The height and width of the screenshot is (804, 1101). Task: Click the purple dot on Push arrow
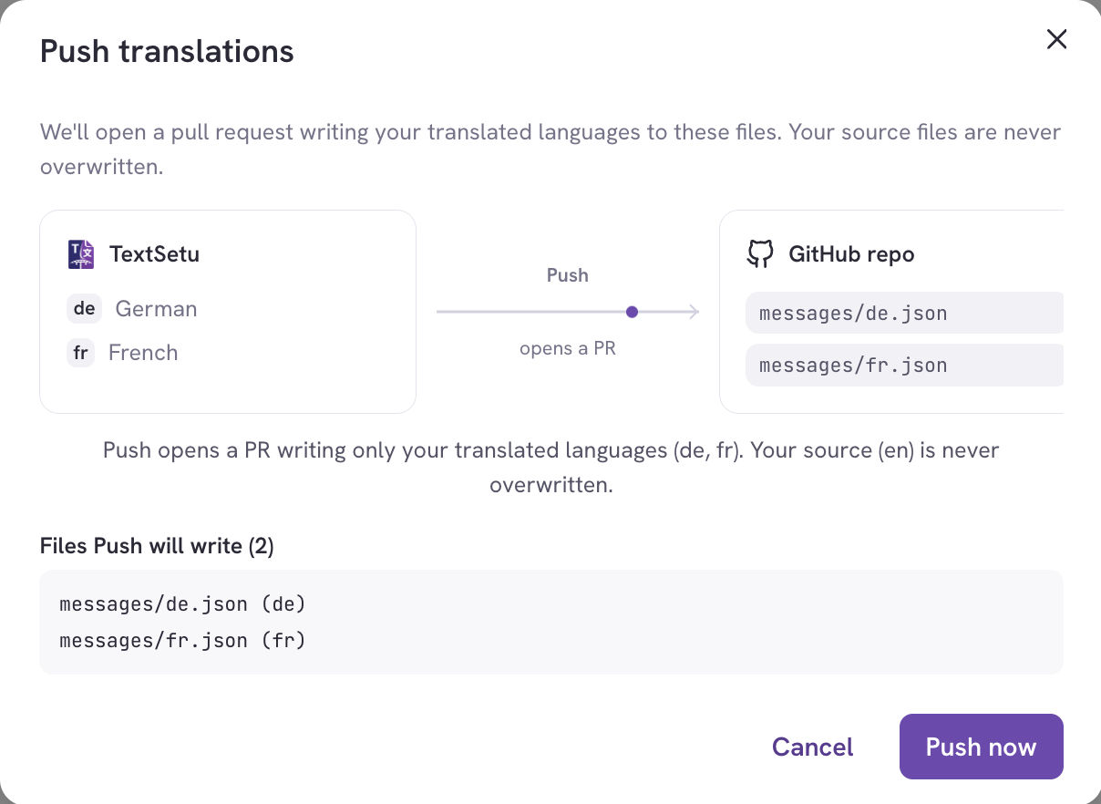pos(632,312)
